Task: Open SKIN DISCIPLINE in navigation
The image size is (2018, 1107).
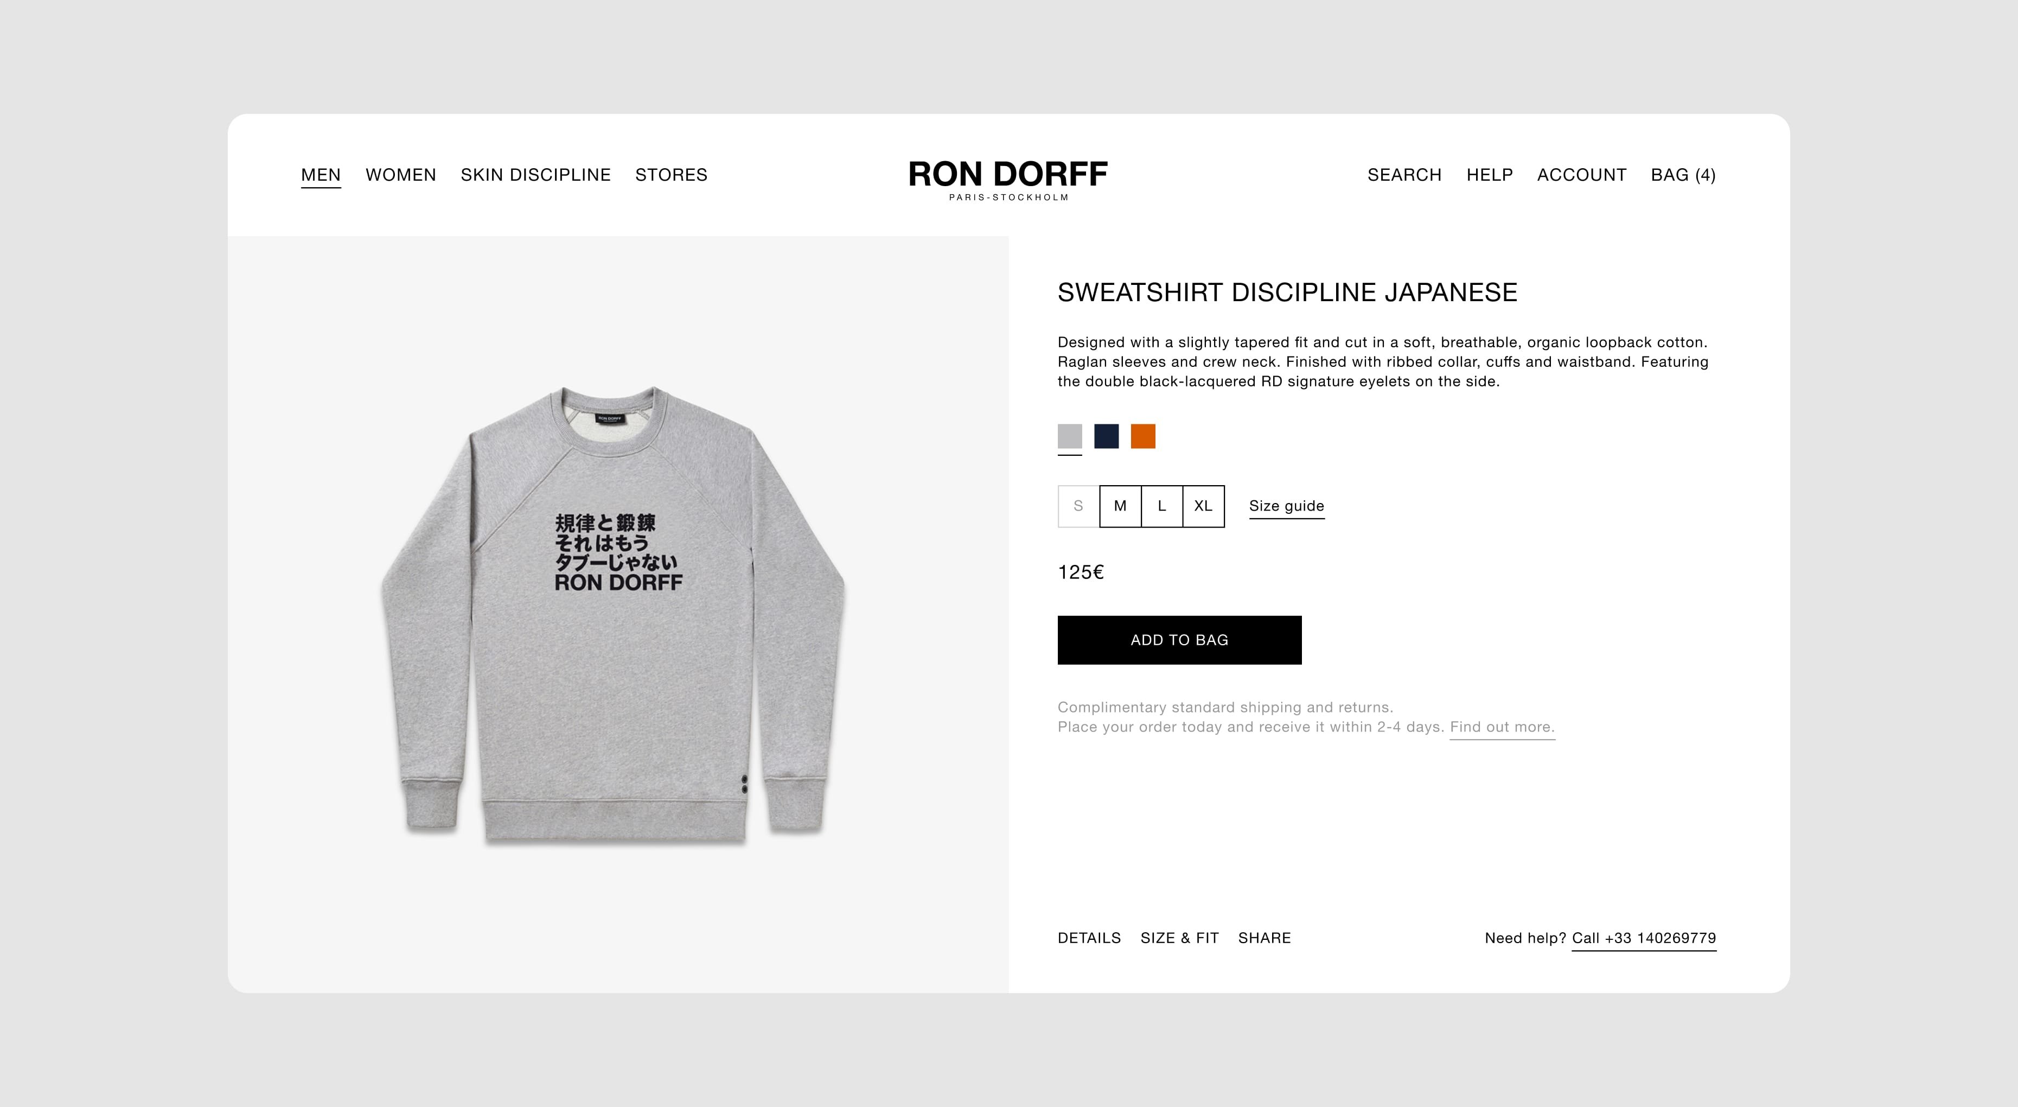Action: pyautogui.click(x=535, y=175)
